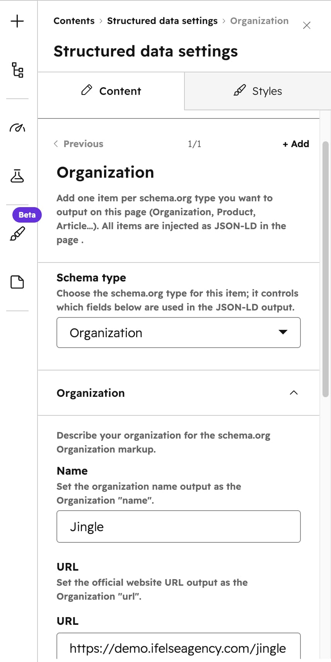This screenshot has height=662, width=331.
Task: Open the Schema type dropdown
Action: tap(179, 333)
